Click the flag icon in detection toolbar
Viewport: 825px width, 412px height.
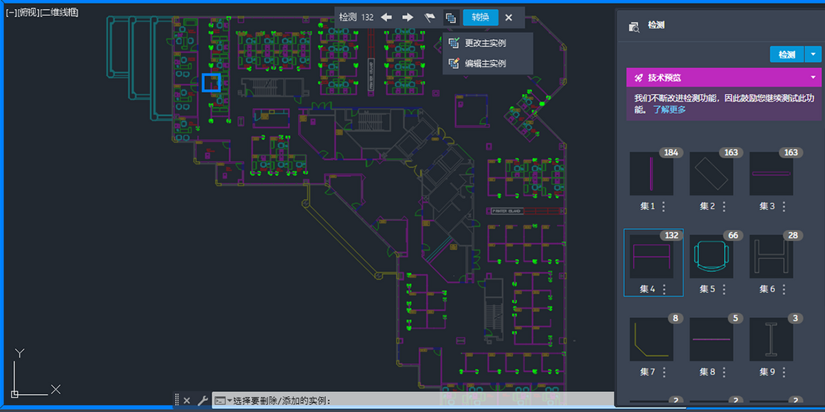pyautogui.click(x=429, y=17)
